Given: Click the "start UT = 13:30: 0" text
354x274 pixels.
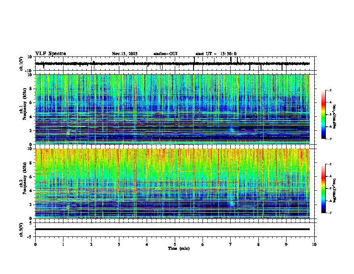Looking at the screenshot, I should tap(216, 54).
